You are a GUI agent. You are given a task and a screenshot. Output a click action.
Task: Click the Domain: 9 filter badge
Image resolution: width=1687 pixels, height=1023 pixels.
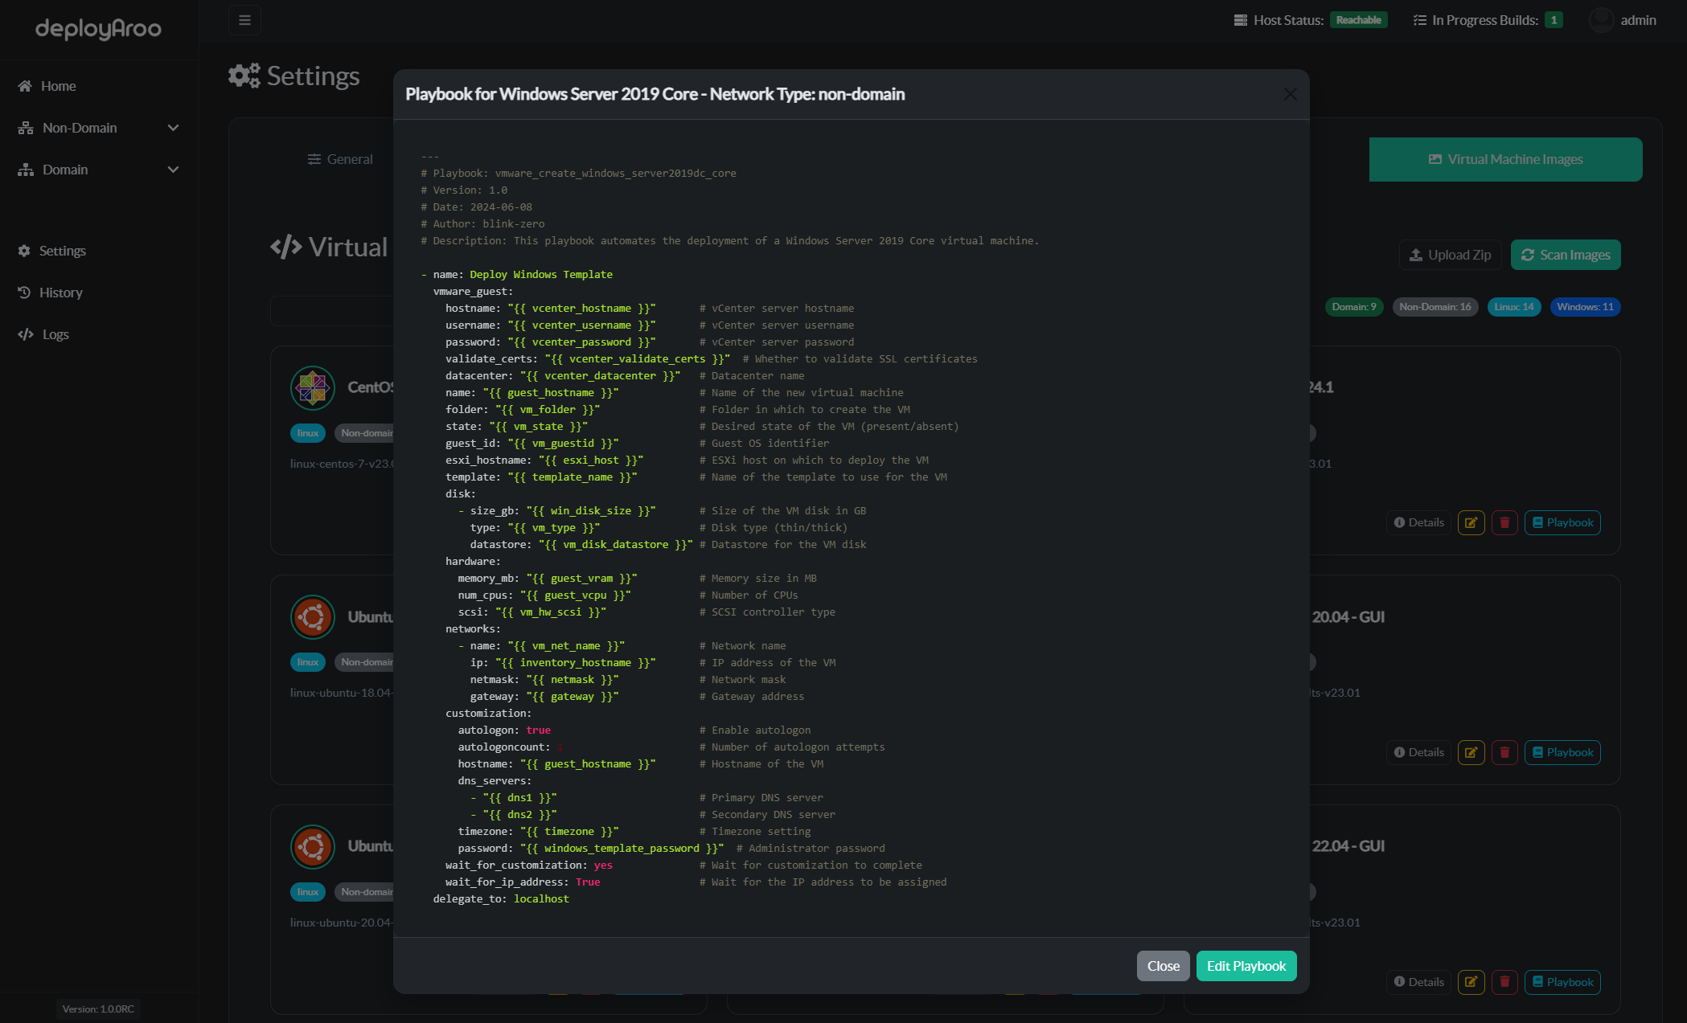pyautogui.click(x=1354, y=307)
